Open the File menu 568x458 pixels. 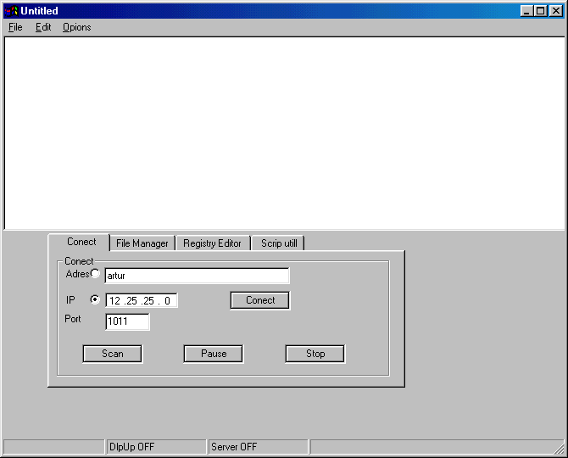click(x=15, y=27)
